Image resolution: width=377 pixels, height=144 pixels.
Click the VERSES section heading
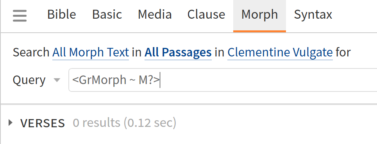point(43,123)
